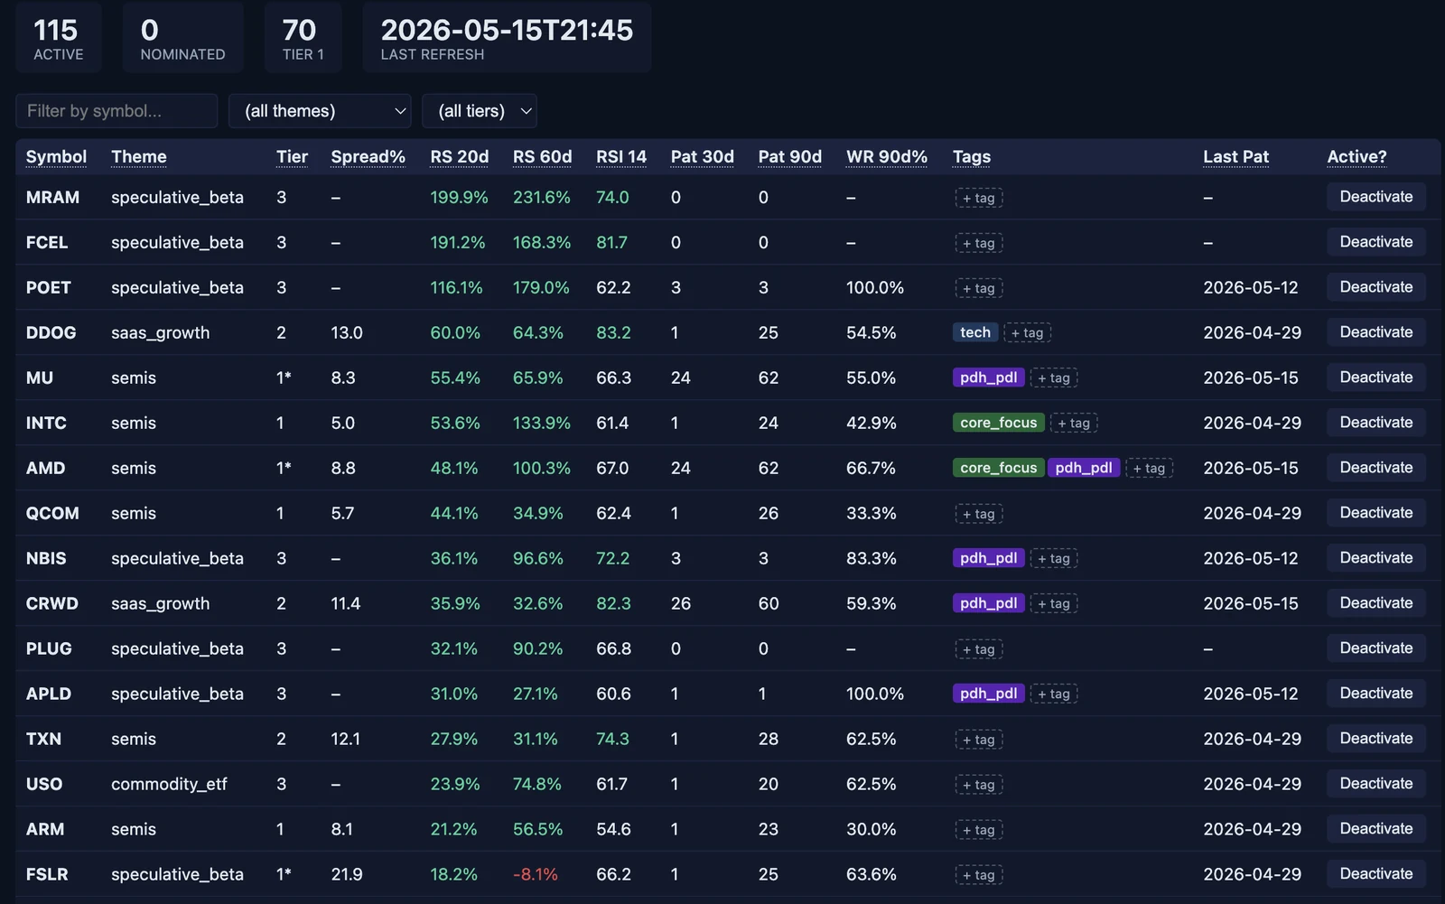Focus the Filter by symbol field
Viewport: 1445px width, 904px height.
click(x=117, y=111)
